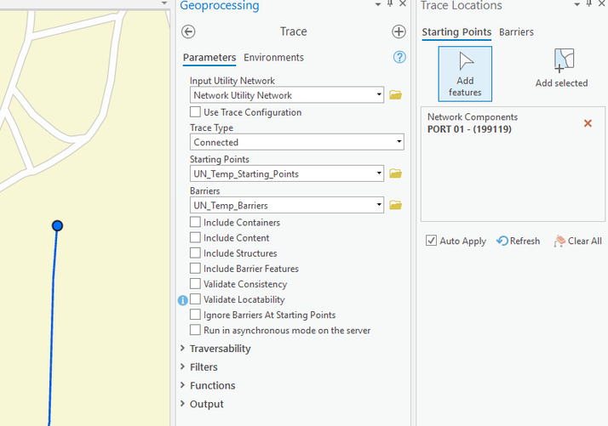Switch to the Barriers tab
The image size is (608, 426).
click(x=516, y=32)
